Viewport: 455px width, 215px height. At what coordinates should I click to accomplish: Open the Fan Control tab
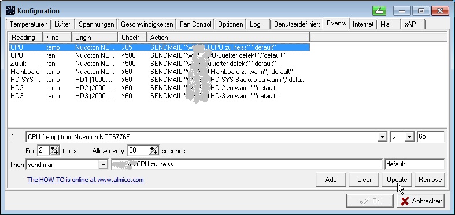(x=195, y=24)
